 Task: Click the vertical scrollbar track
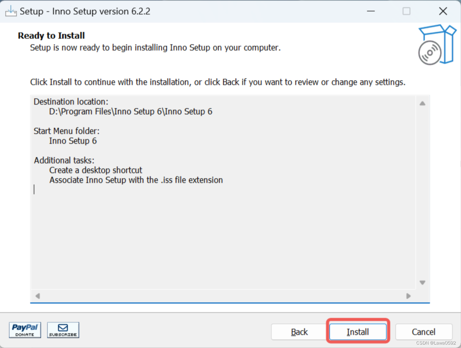pyautogui.click(x=422, y=192)
